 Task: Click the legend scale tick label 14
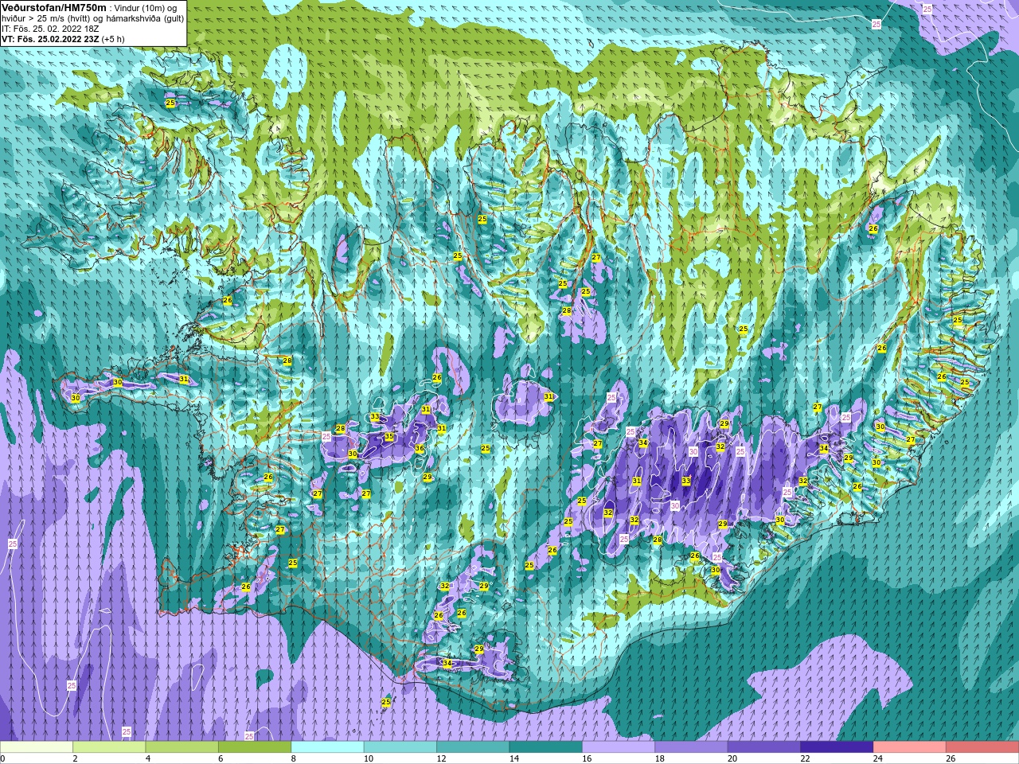(x=513, y=758)
